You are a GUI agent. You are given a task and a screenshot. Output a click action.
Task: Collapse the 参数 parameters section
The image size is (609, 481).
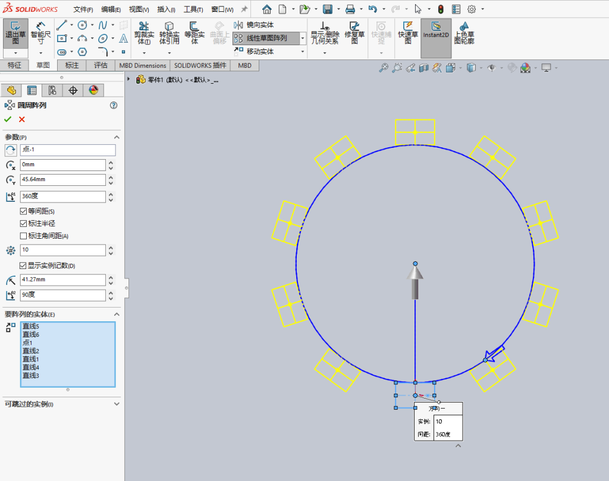(x=117, y=137)
